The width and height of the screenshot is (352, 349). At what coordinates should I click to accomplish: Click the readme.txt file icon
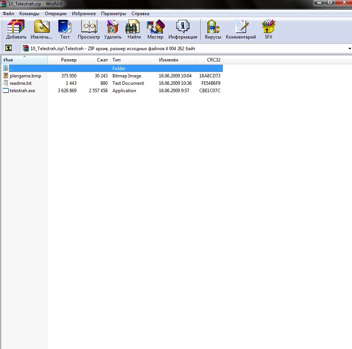coord(6,83)
